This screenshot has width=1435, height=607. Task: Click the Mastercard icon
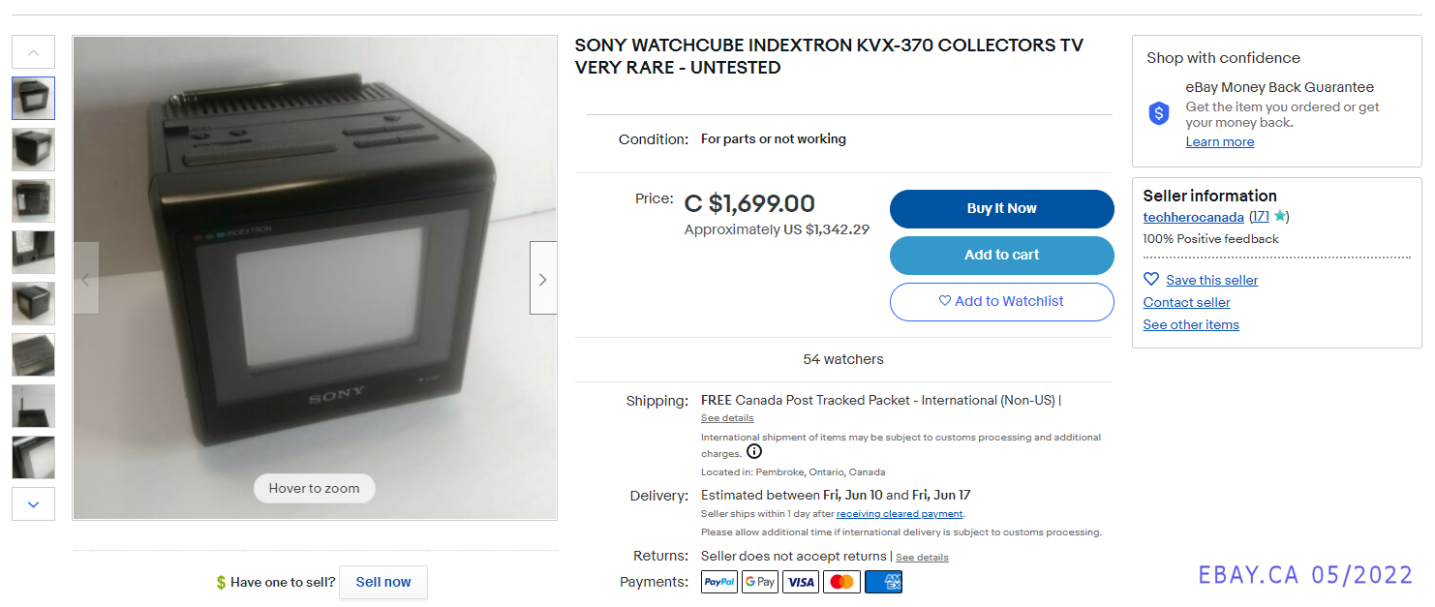point(842,582)
